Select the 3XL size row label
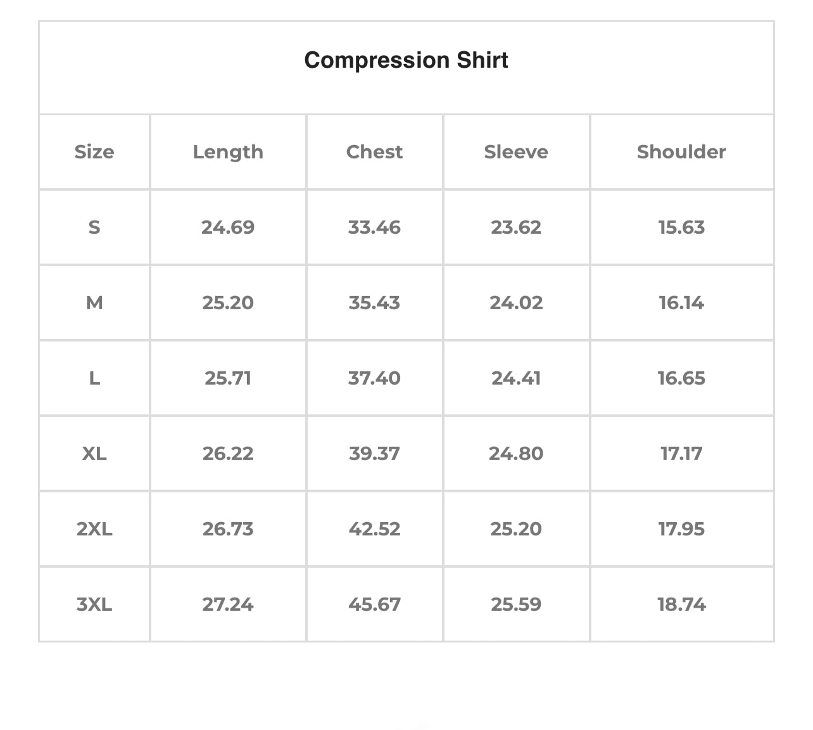The image size is (813, 730). [94, 605]
